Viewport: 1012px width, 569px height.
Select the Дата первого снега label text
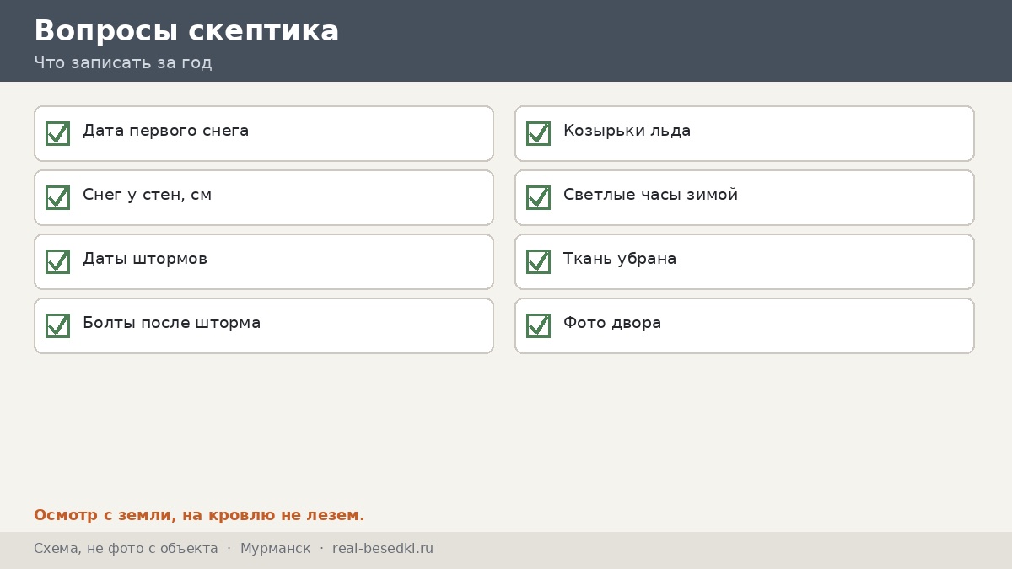point(165,132)
